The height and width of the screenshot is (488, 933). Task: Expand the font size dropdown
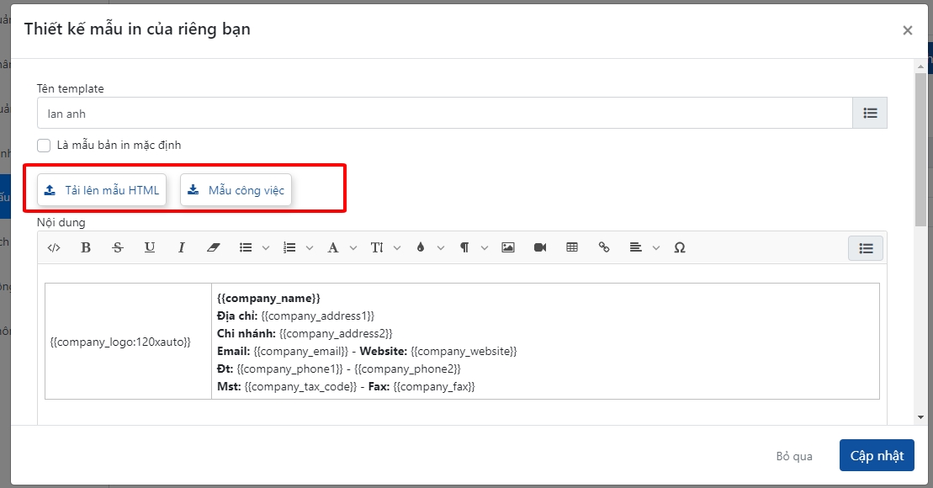coord(397,248)
